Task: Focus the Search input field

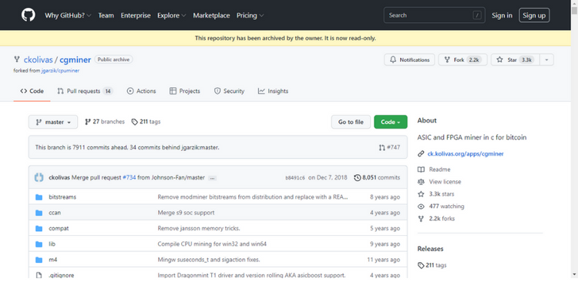Action: (434, 15)
